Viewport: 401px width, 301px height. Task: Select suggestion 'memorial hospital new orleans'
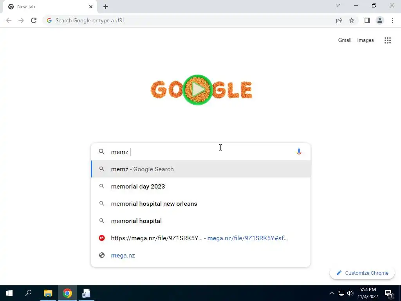click(201, 204)
